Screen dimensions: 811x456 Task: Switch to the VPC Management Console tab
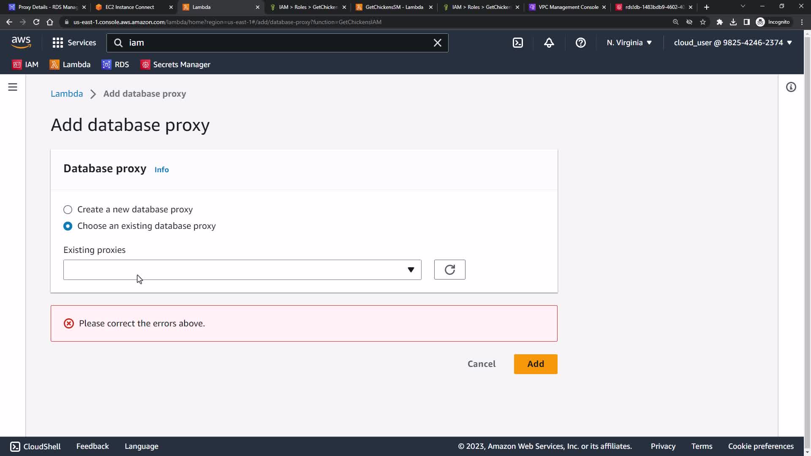point(568,7)
